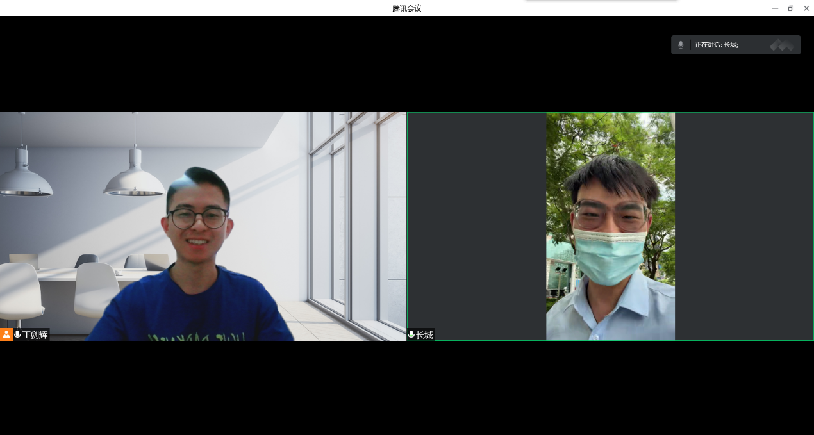Close the 腾讯会议 meeting window
The image size is (814, 435).
click(806, 8)
